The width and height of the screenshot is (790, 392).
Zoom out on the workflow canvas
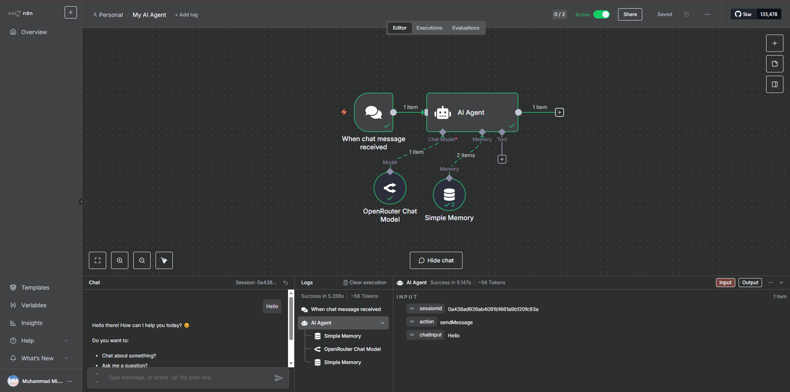(142, 260)
